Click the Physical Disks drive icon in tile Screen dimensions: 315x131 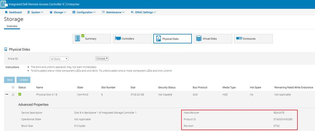(x=159, y=39)
